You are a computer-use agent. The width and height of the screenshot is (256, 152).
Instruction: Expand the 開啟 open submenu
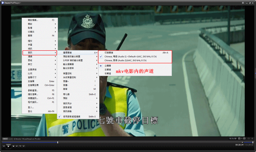point(40,24)
